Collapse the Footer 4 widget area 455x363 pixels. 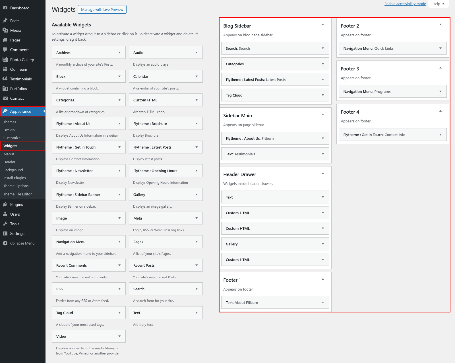pyautogui.click(x=440, y=111)
